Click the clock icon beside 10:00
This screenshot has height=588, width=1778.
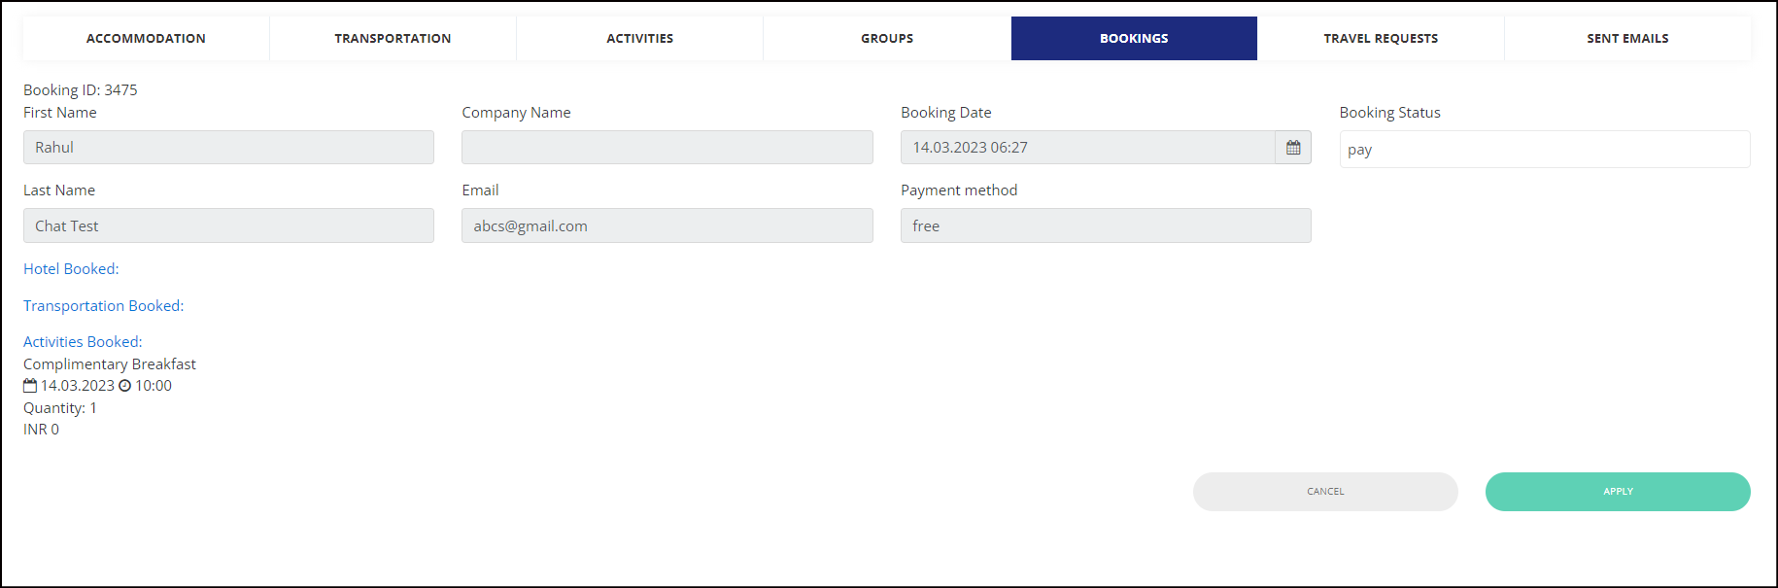(124, 386)
